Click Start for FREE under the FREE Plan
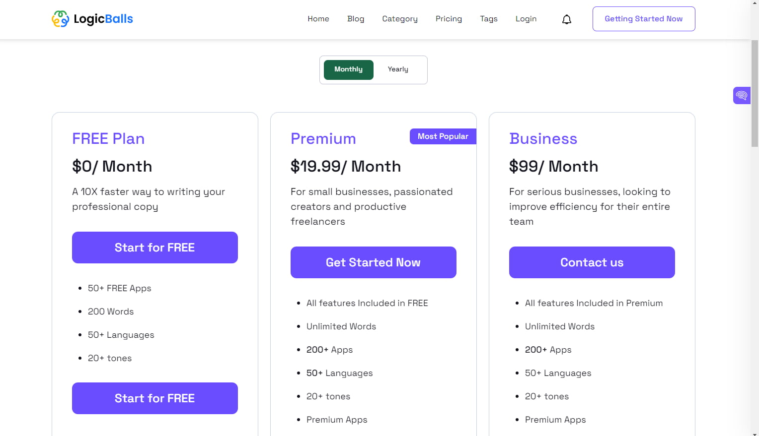 (x=154, y=247)
